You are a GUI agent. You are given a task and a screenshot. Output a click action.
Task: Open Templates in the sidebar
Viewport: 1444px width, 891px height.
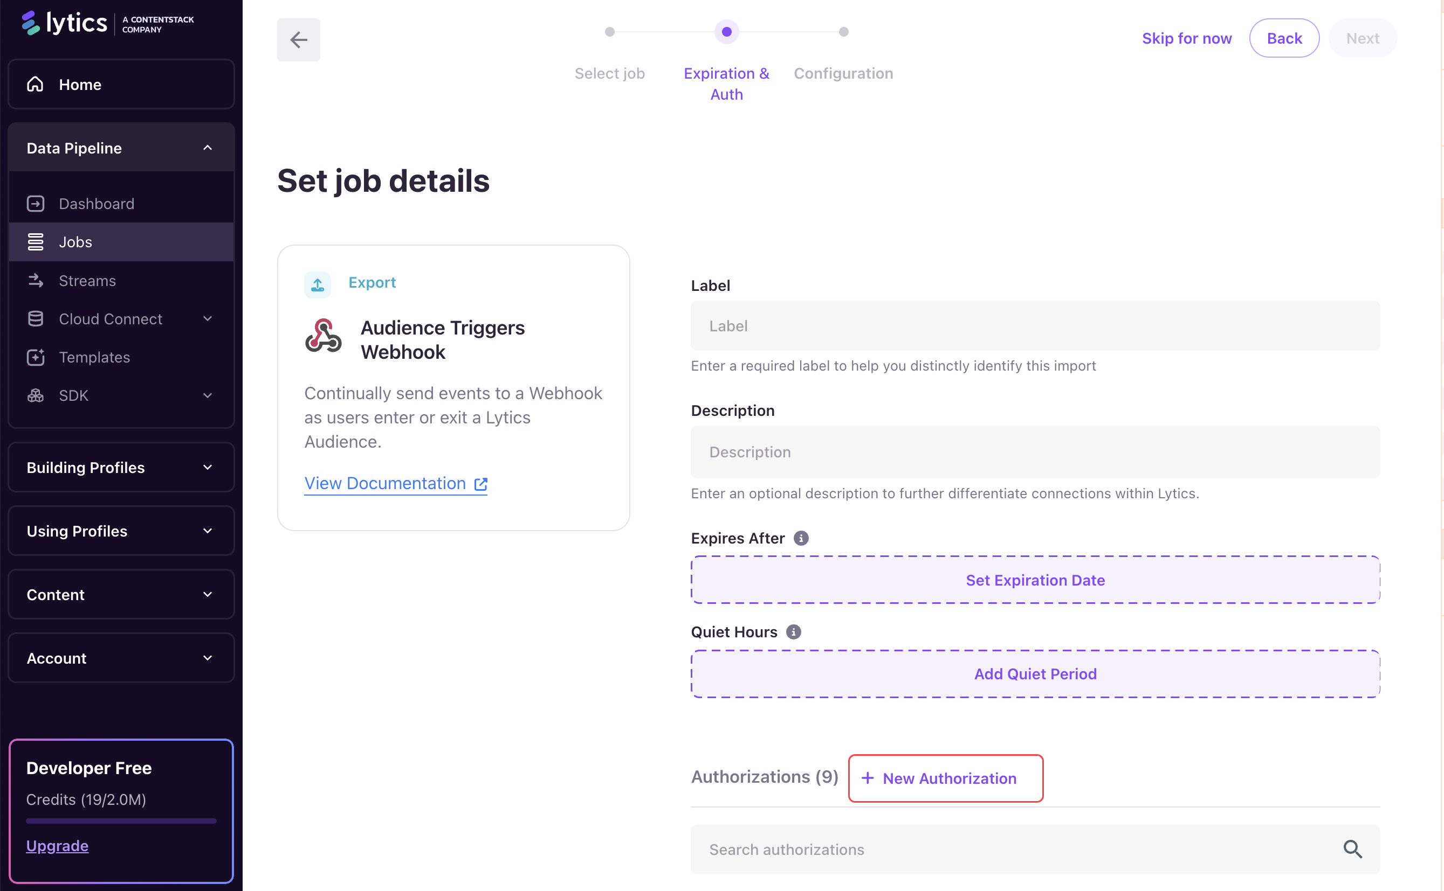pyautogui.click(x=94, y=357)
